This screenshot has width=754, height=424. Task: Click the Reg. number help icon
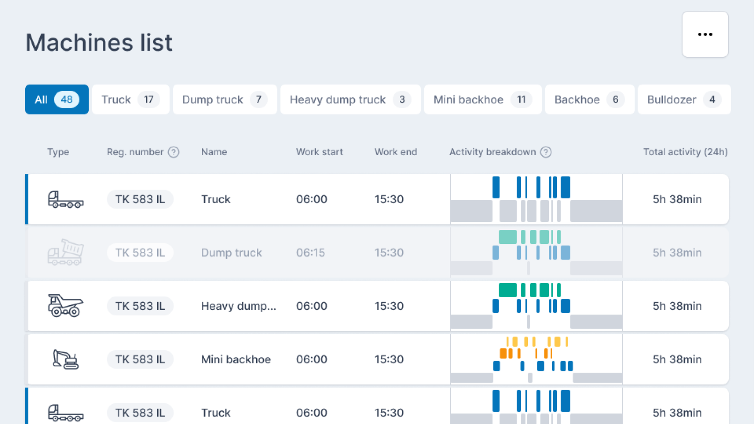tap(174, 152)
